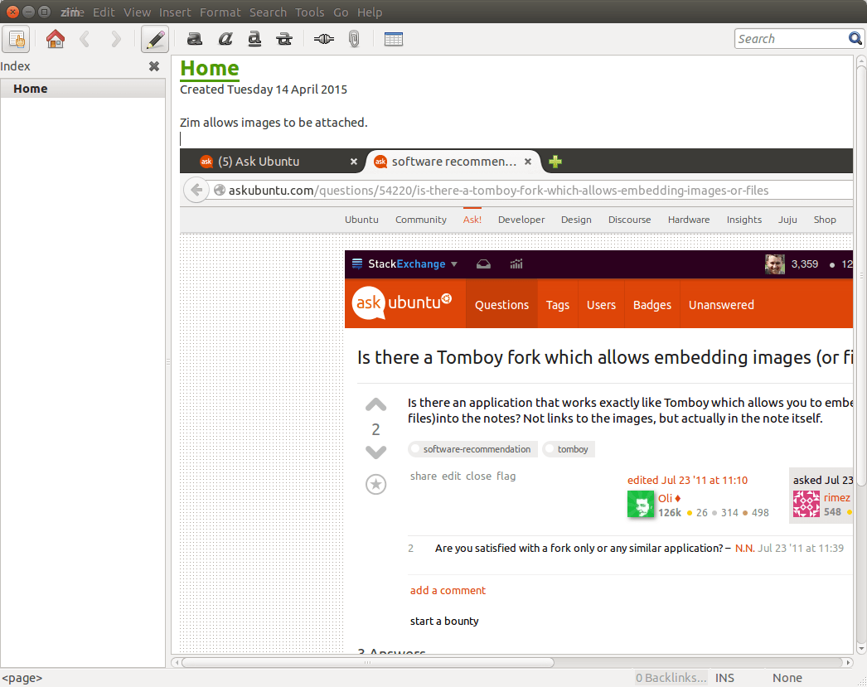The image size is (867, 687).
Task: Toggle the Index side pane toolbar button
Action: point(17,39)
